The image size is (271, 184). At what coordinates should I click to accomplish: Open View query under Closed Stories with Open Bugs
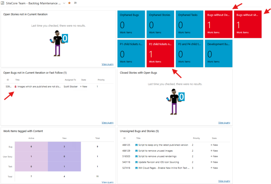tap(224, 122)
